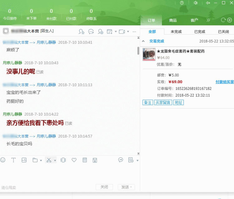Open the receipt evaluation icon
Viewport: 234px width, 199px height.
point(95,160)
